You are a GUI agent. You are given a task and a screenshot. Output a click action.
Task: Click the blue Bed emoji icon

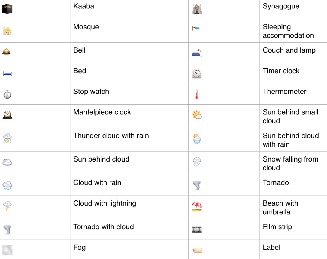pos(7,74)
